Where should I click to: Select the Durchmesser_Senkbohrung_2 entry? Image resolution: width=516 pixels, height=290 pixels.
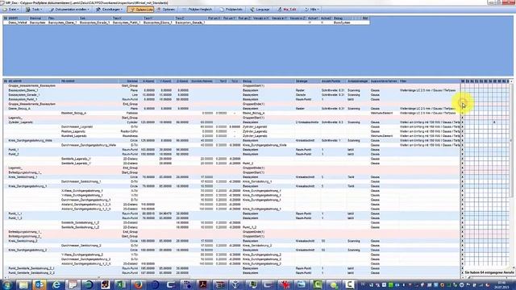point(81,246)
